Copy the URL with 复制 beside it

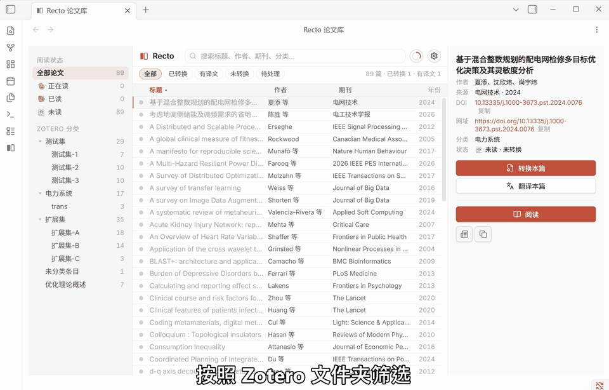coord(544,129)
